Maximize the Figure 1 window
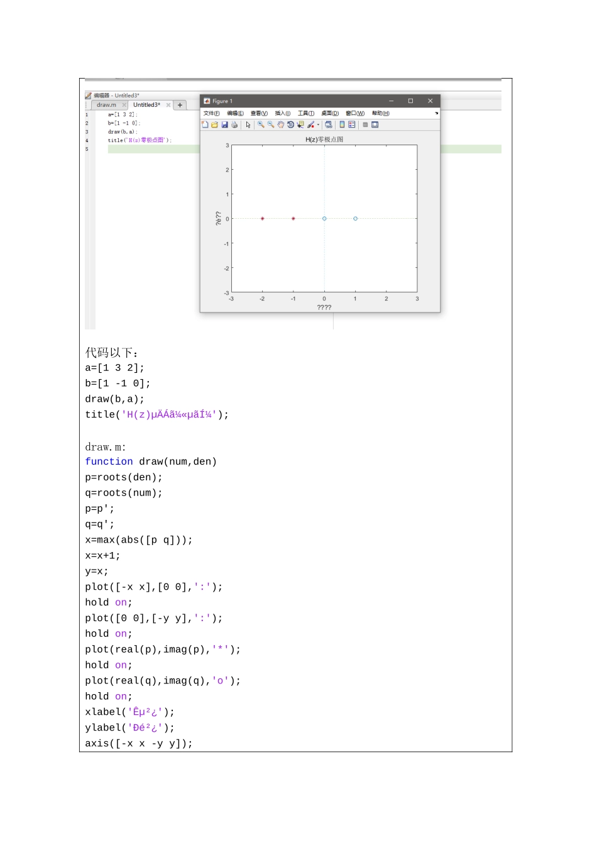 (410, 101)
